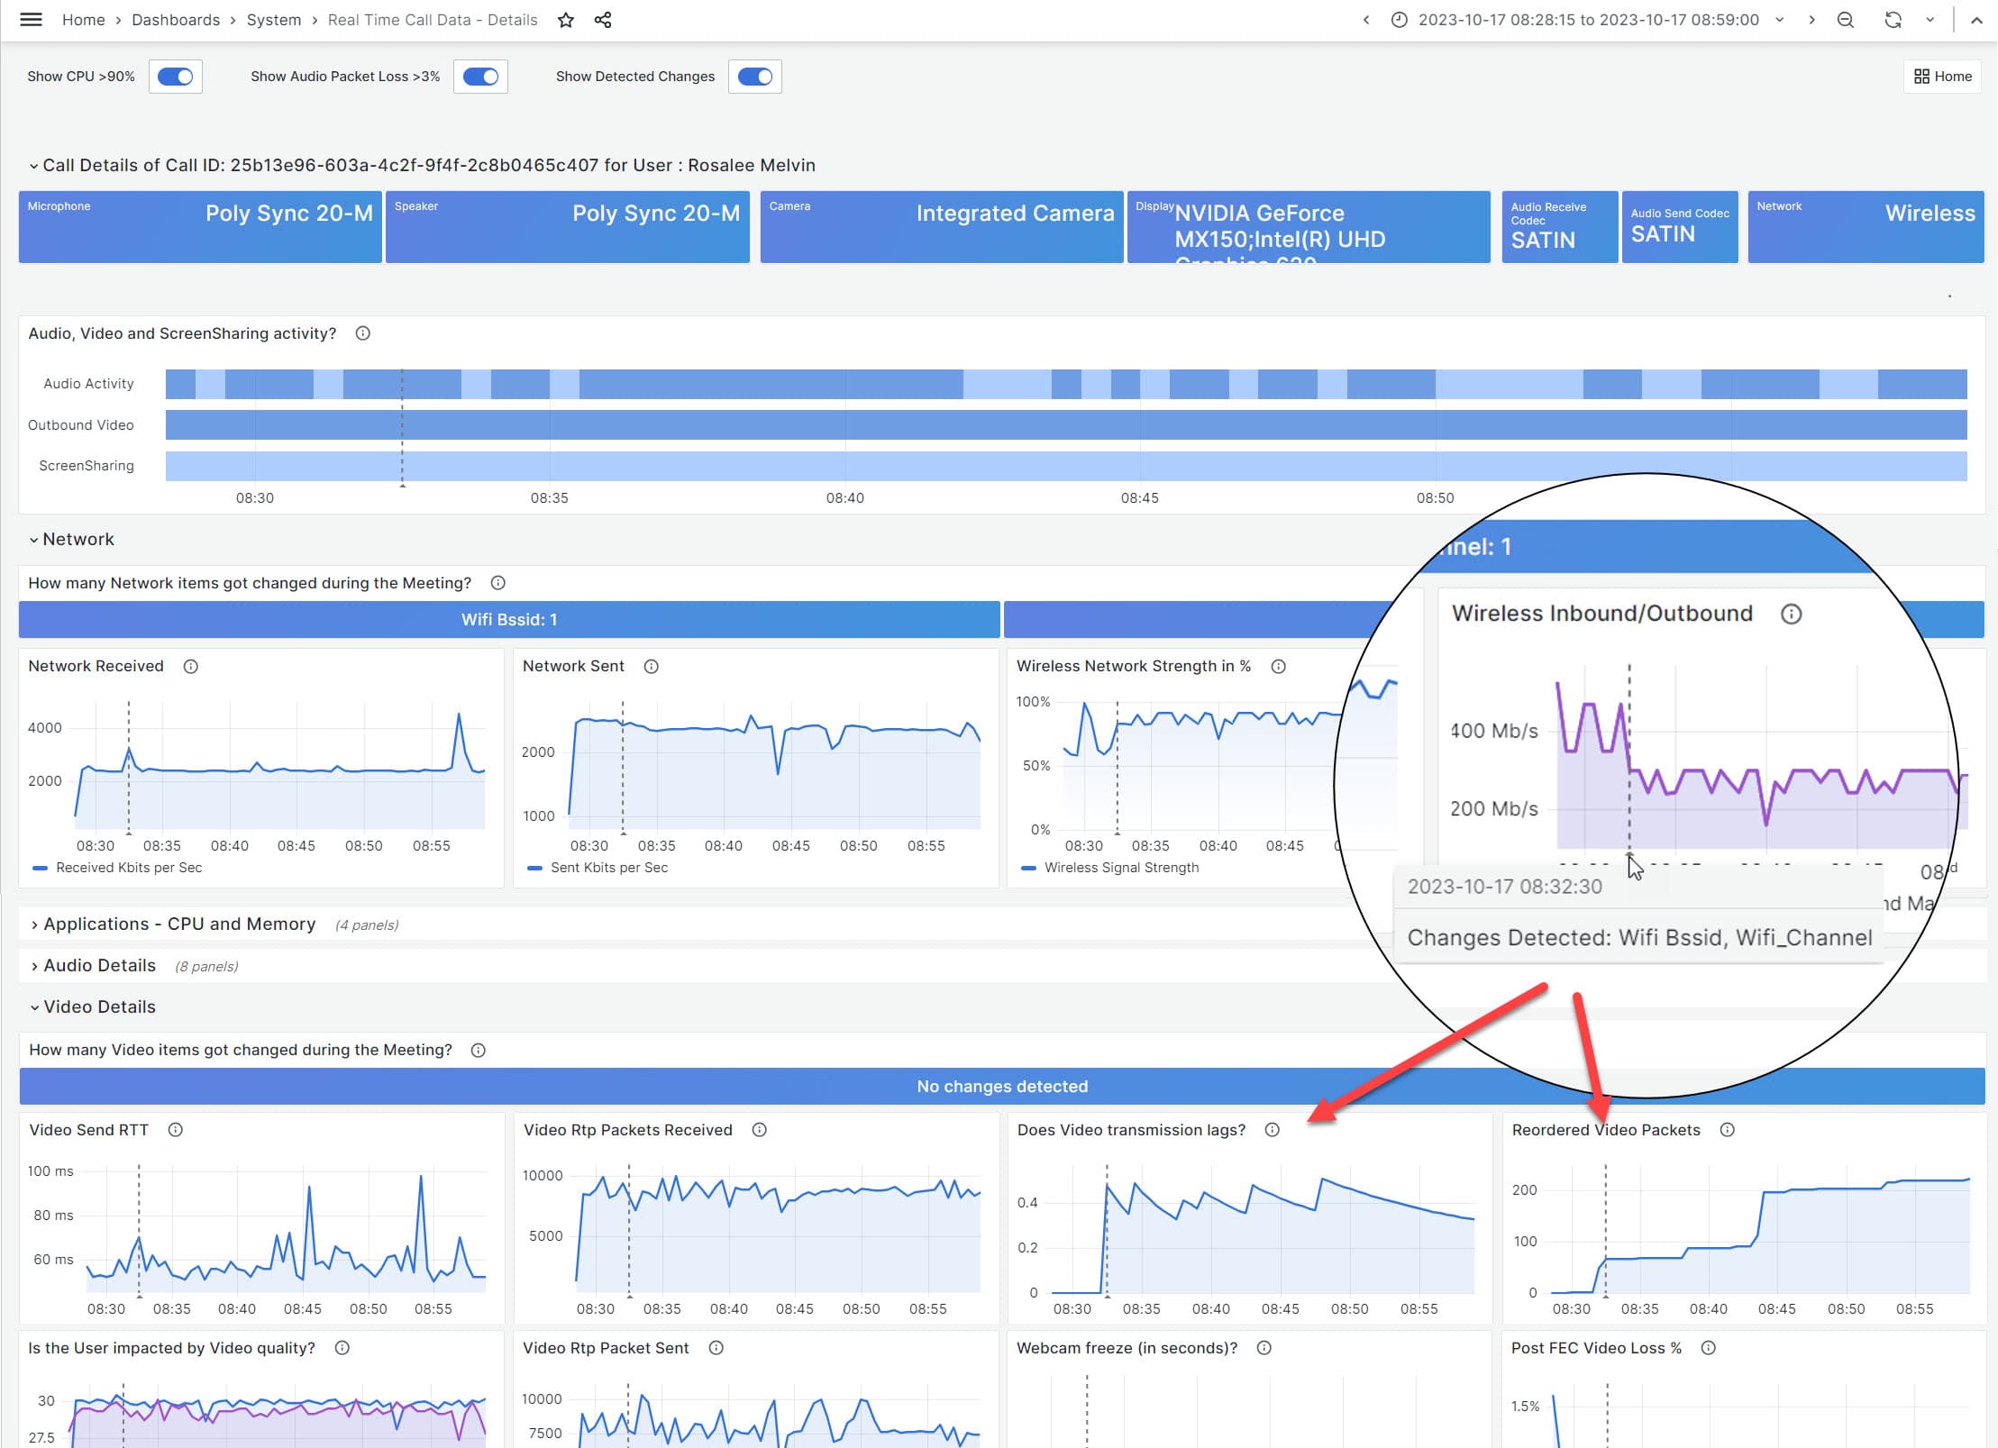The width and height of the screenshot is (1998, 1448).
Task: Toggle Wireless Signal Strength legend series
Action: pyautogui.click(x=1121, y=868)
